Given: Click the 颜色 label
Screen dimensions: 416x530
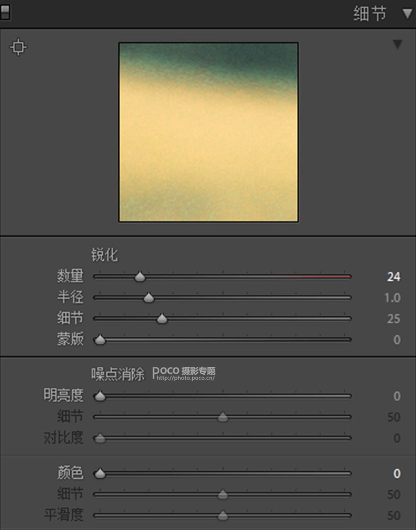Looking at the screenshot, I should (70, 473).
